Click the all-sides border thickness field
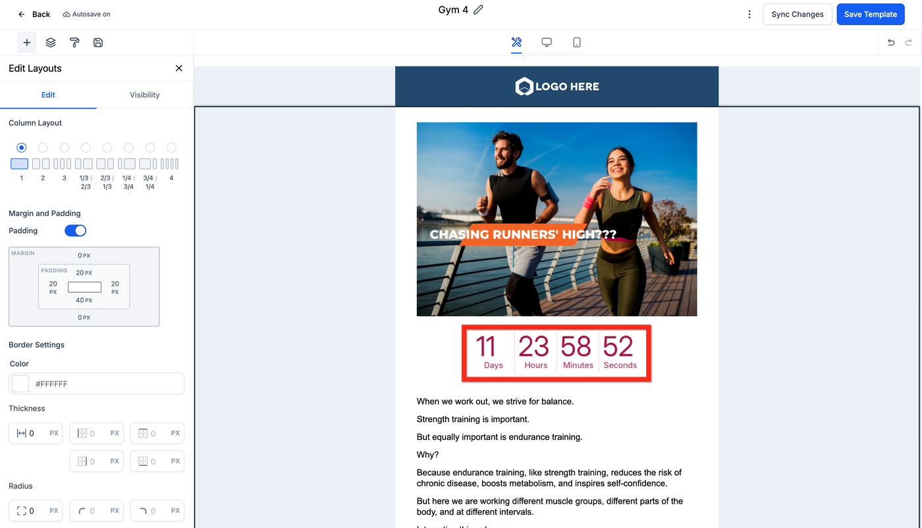 coord(36,433)
